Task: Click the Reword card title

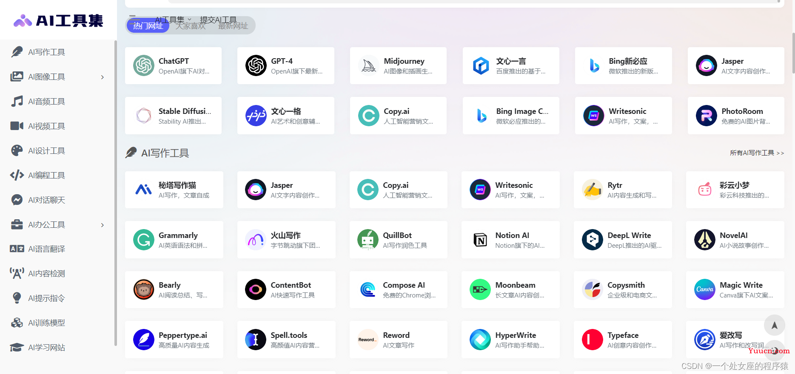Action: (x=396, y=335)
